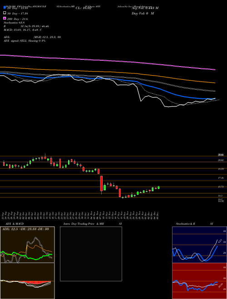Open the blue Stochastics chart panel
Image resolution: width=227 pixels, height=299 pixels.
click(x=199, y=245)
